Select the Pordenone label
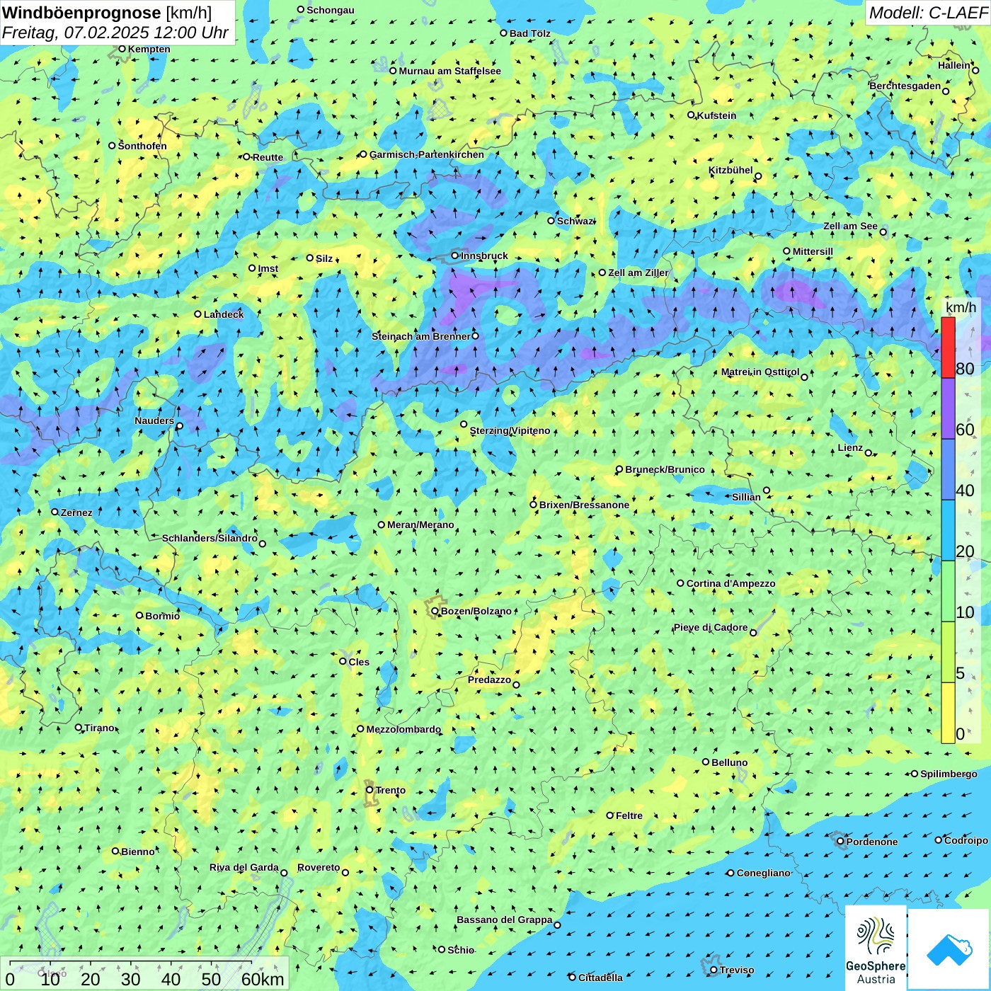 pos(872,842)
